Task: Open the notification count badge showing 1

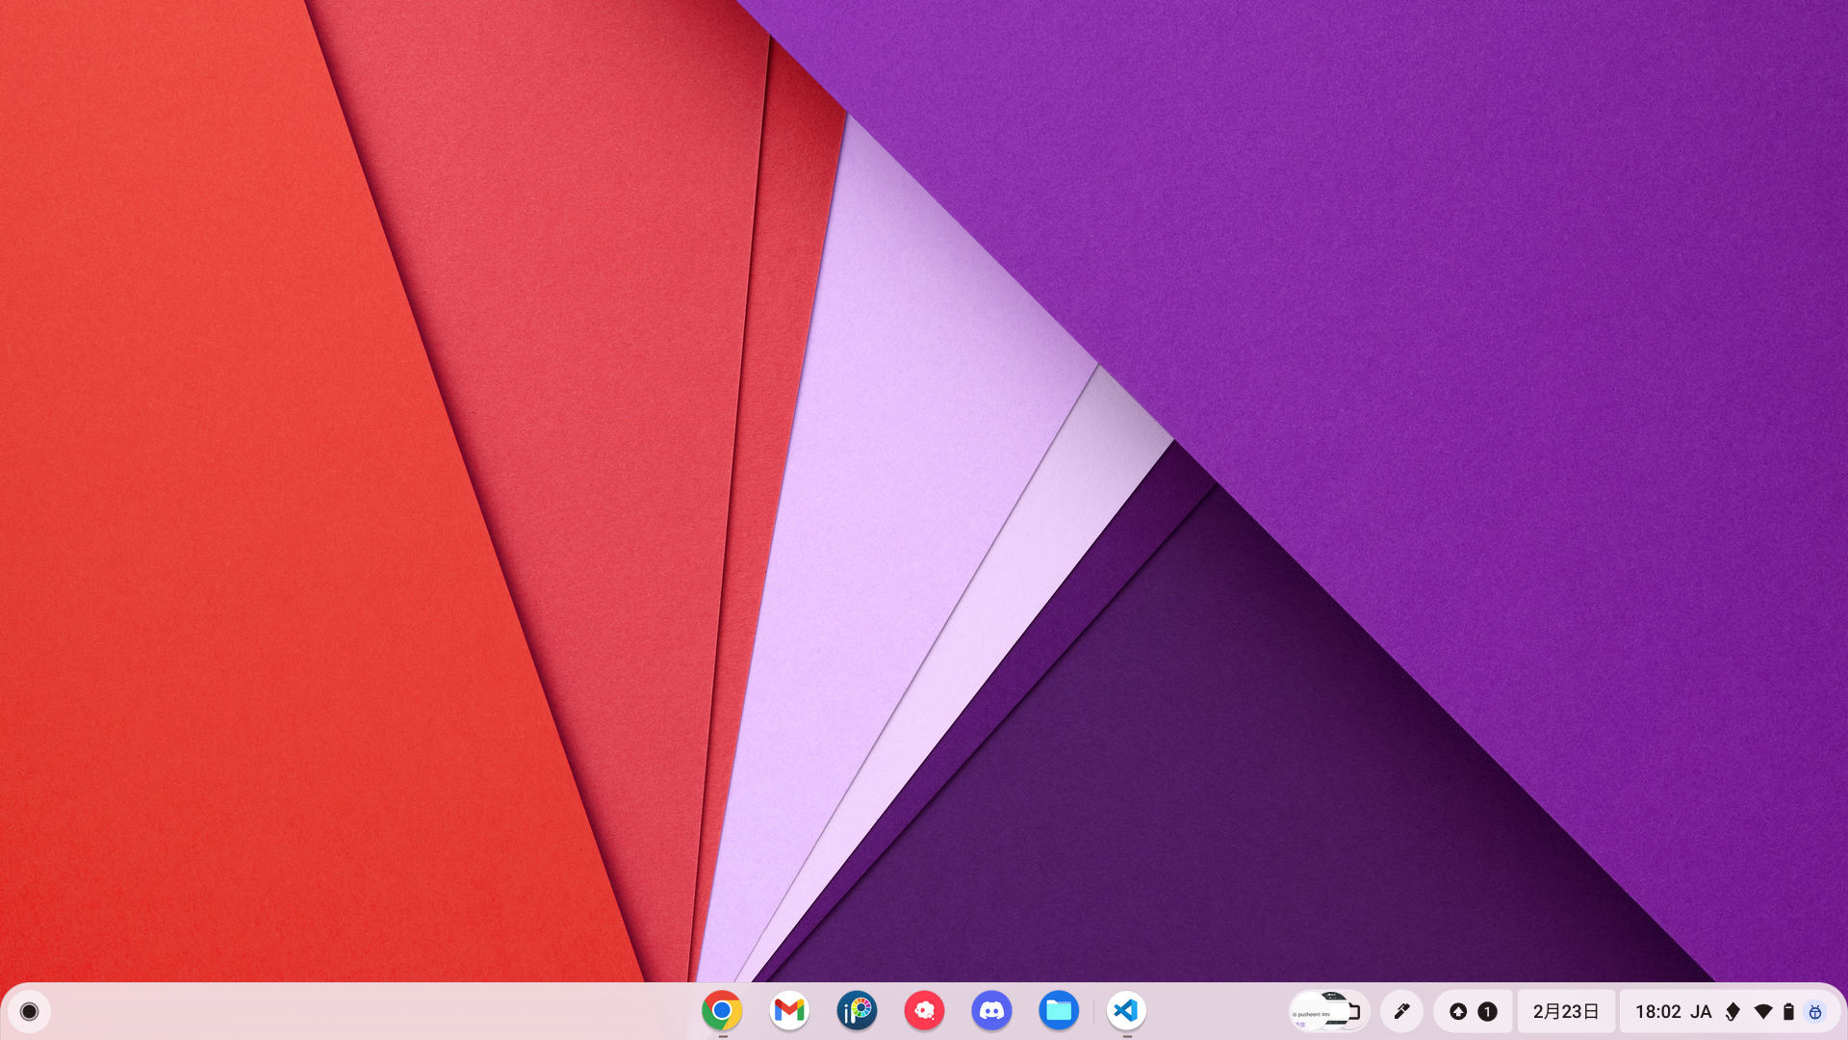Action: 1487,1011
